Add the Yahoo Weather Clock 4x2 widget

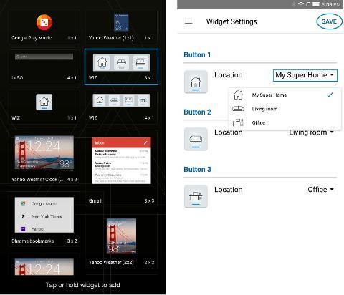coord(44,158)
